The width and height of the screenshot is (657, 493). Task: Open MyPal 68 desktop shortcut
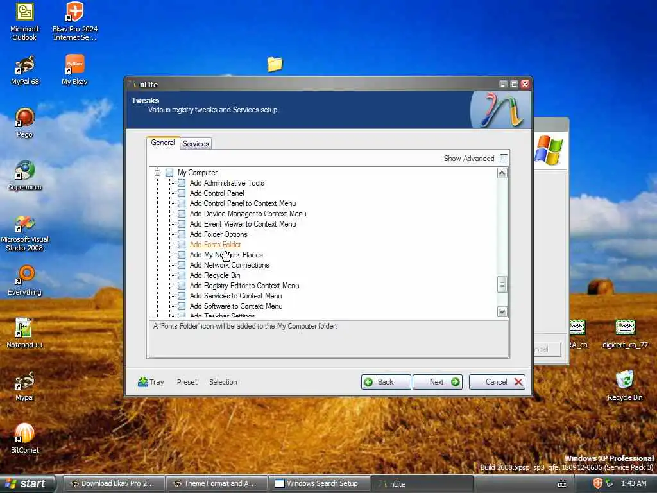[x=25, y=70]
